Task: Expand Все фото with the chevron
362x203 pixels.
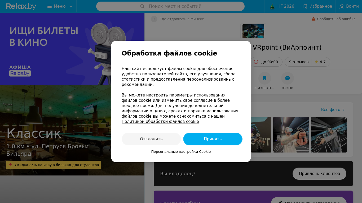Action: 343,110
